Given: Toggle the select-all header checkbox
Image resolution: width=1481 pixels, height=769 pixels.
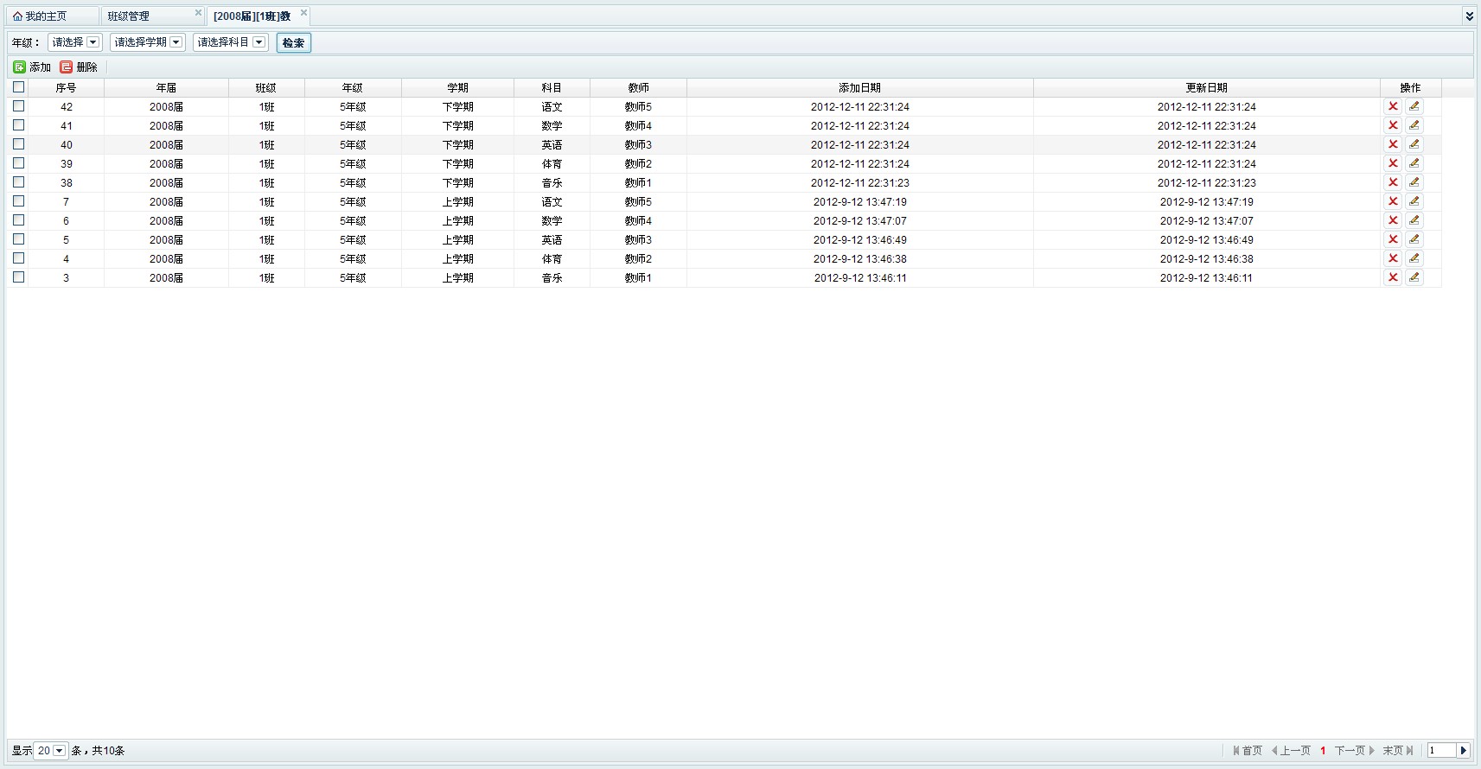Looking at the screenshot, I should point(18,87).
